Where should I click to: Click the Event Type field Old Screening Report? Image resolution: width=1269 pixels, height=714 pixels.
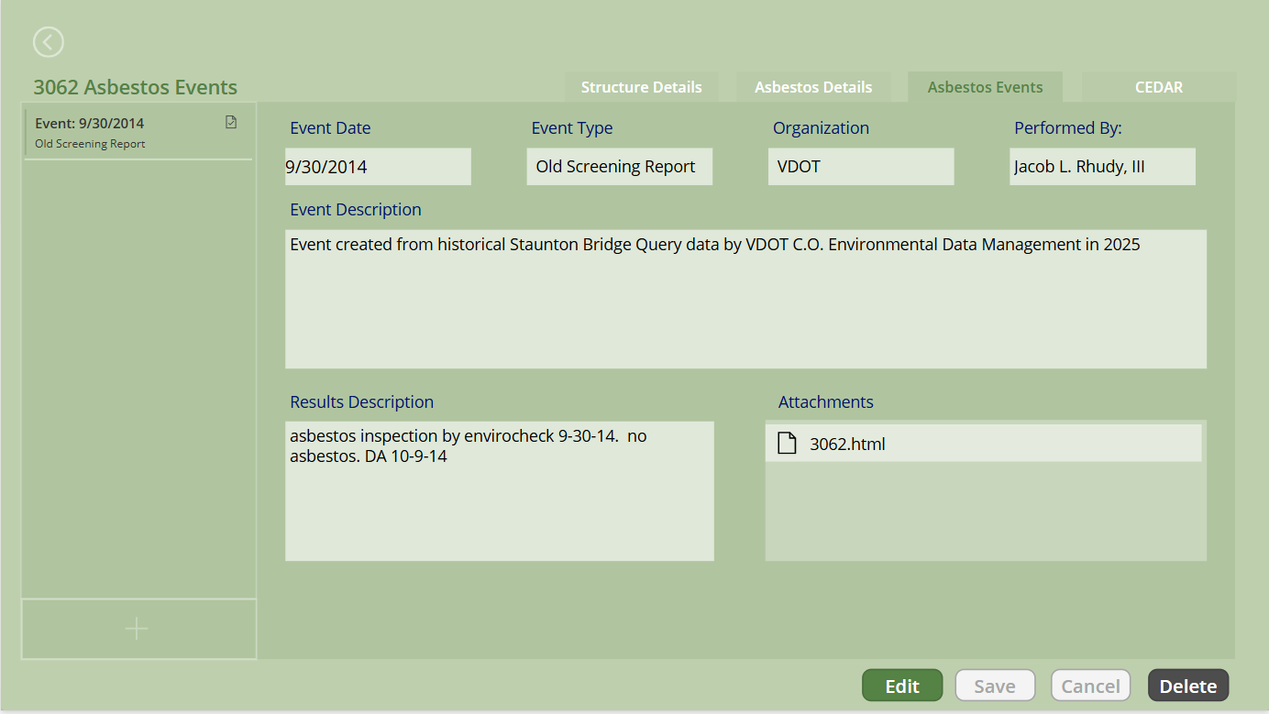click(620, 167)
